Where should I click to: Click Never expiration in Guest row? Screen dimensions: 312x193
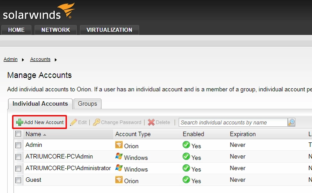238,180
